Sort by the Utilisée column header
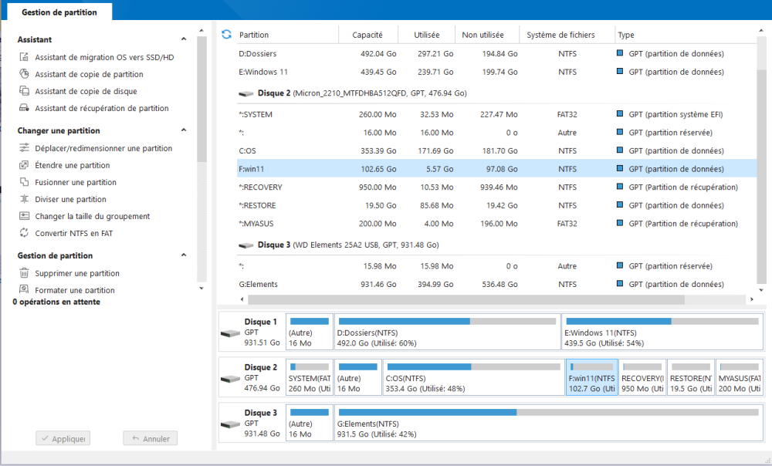The height and width of the screenshot is (466, 772). pos(426,35)
